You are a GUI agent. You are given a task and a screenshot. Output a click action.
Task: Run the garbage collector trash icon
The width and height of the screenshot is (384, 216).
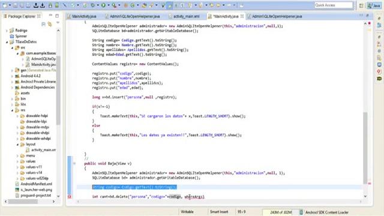pos(301,212)
